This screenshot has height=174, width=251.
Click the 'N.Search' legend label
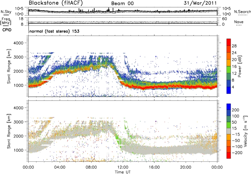point(243,12)
